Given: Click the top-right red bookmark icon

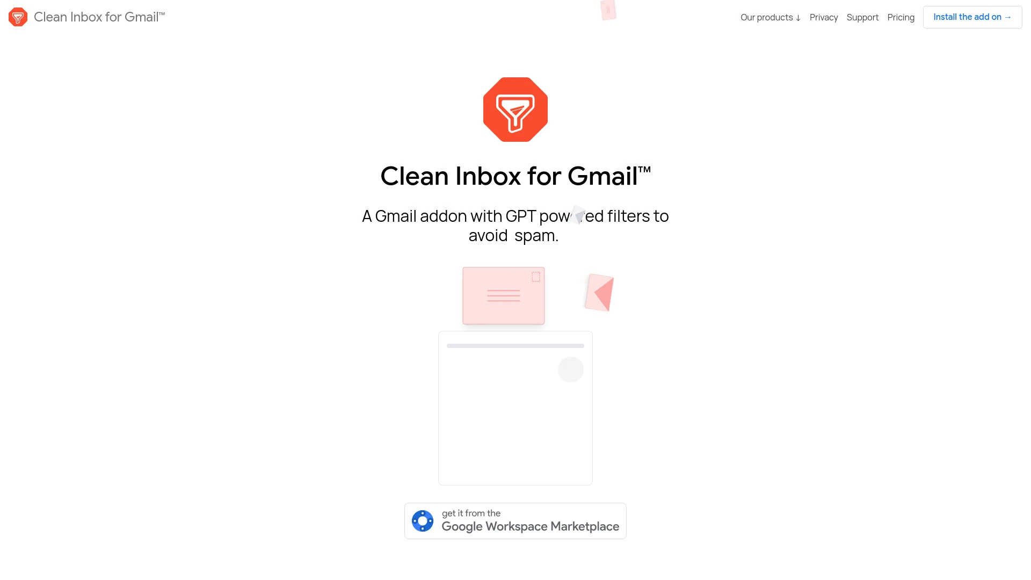Looking at the screenshot, I should point(607,9).
